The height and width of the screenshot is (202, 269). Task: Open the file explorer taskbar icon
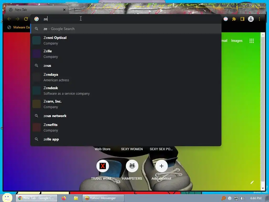click(x=76, y=198)
